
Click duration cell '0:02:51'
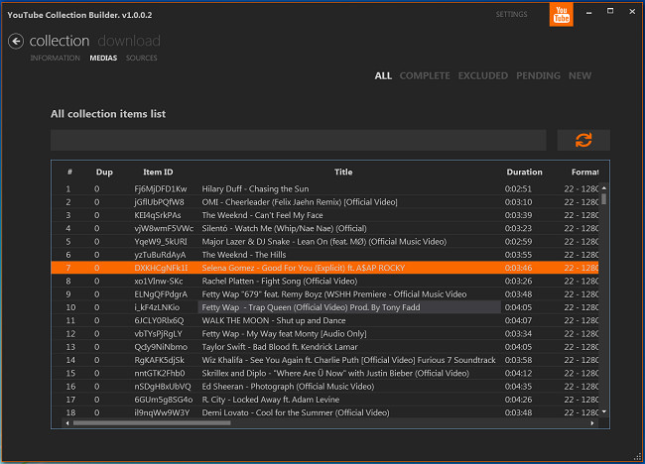pos(518,189)
